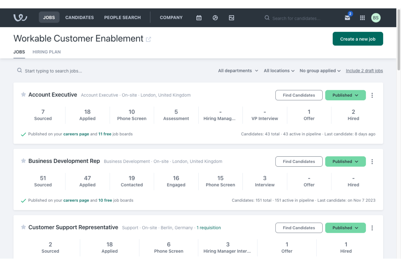Viewport: 401px width, 267px height.
Task: Open Company in top navigation
Action: (171, 17)
